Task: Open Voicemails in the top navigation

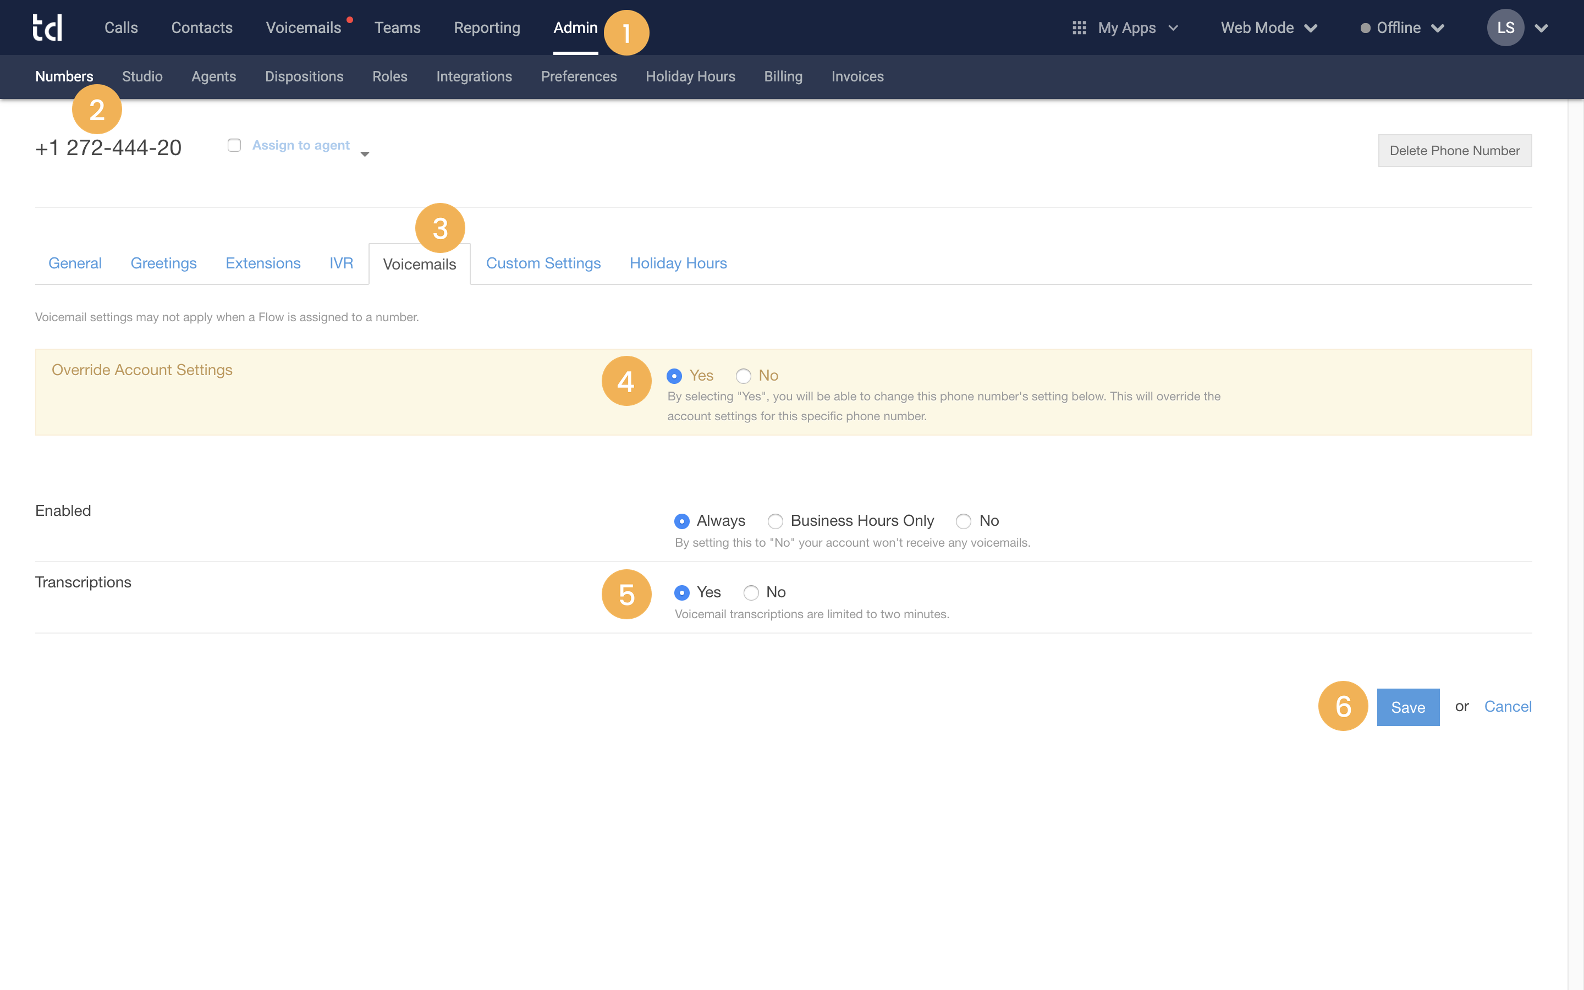Action: point(303,28)
